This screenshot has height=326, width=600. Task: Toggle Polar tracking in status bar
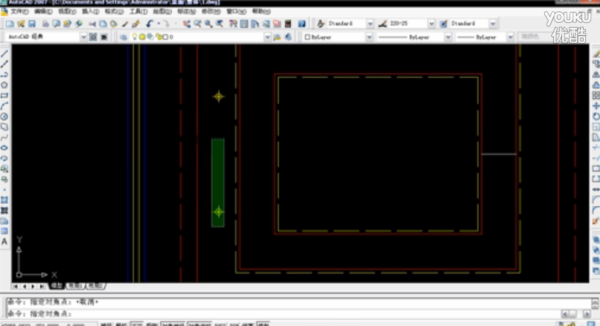(151, 324)
